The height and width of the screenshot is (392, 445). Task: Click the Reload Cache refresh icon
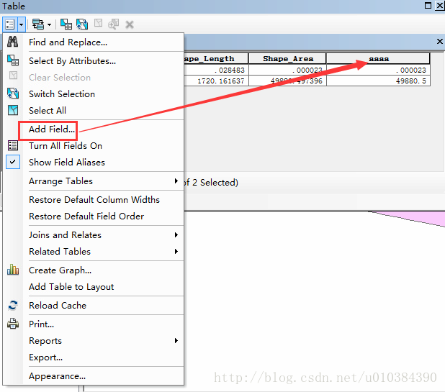tap(13, 305)
